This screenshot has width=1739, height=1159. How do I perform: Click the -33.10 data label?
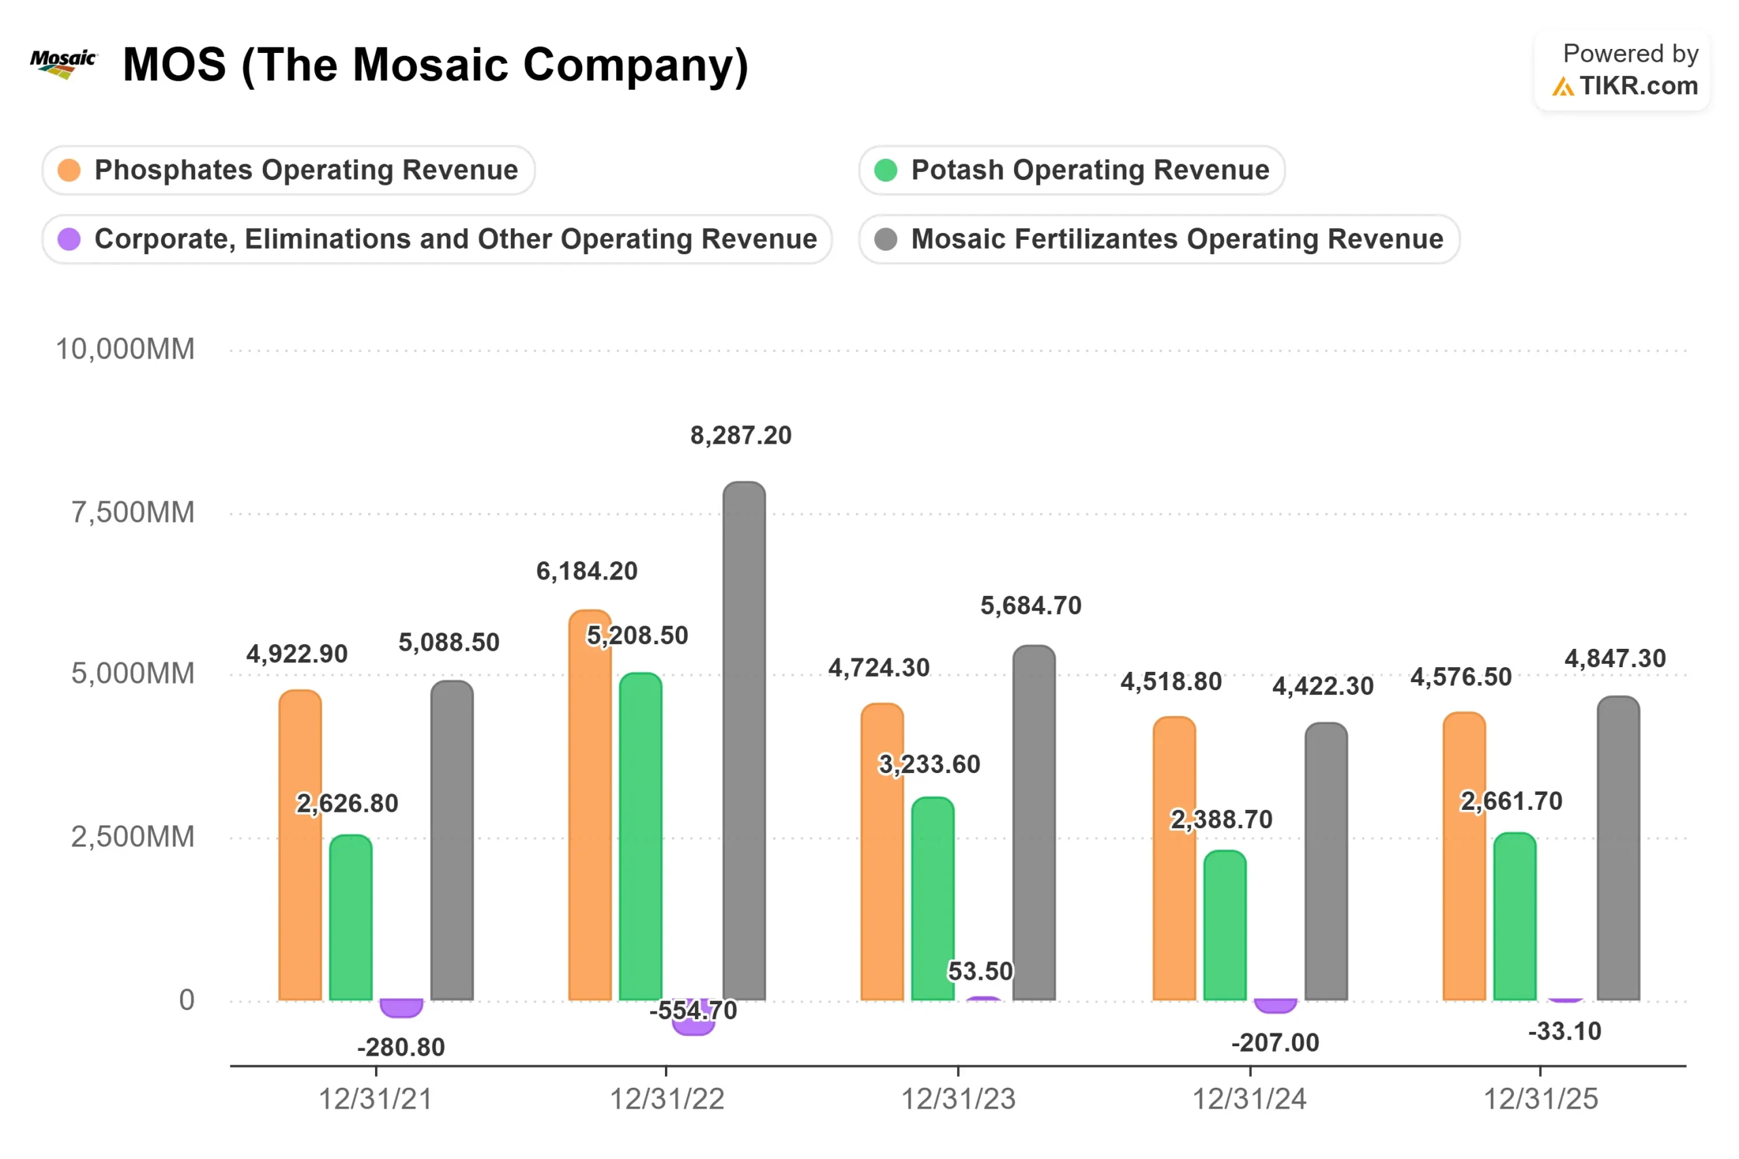(1564, 1031)
